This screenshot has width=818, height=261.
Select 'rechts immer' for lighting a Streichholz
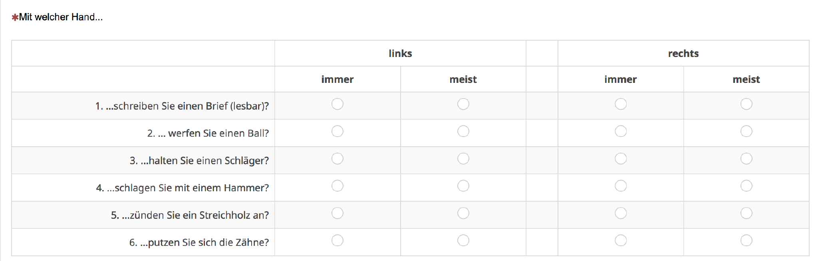click(621, 213)
